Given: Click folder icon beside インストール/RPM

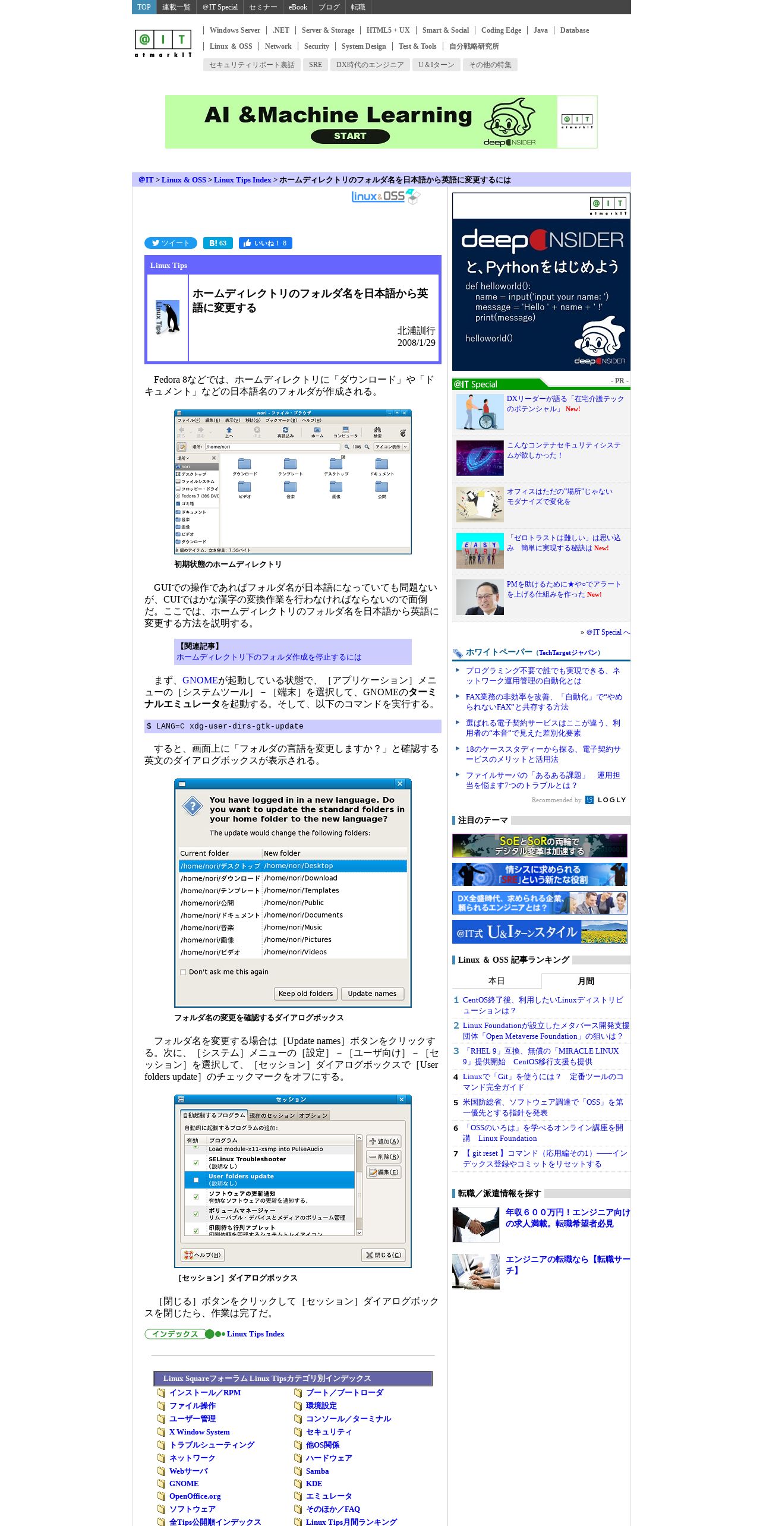Looking at the screenshot, I should coord(161,1393).
